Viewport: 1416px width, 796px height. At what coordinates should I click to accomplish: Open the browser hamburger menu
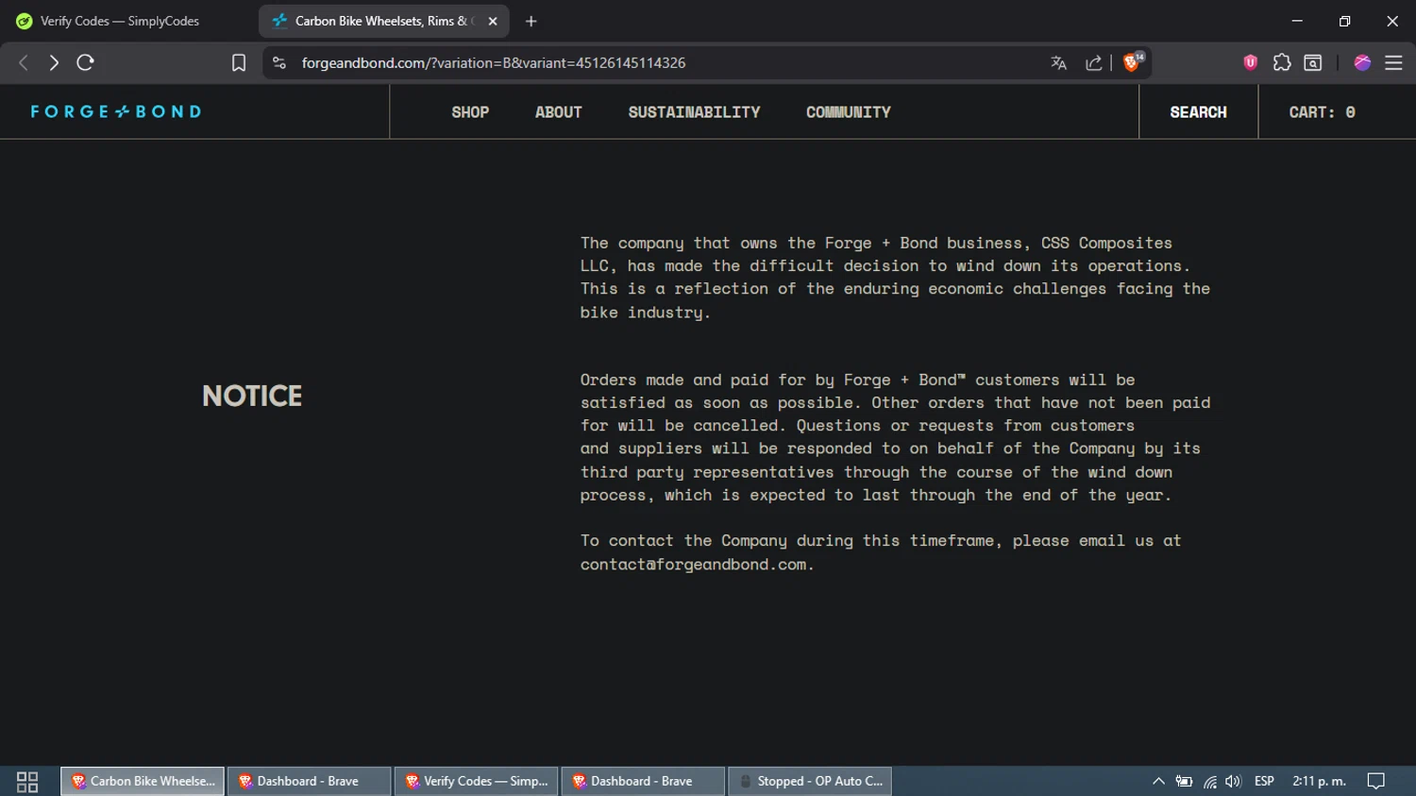tap(1393, 62)
